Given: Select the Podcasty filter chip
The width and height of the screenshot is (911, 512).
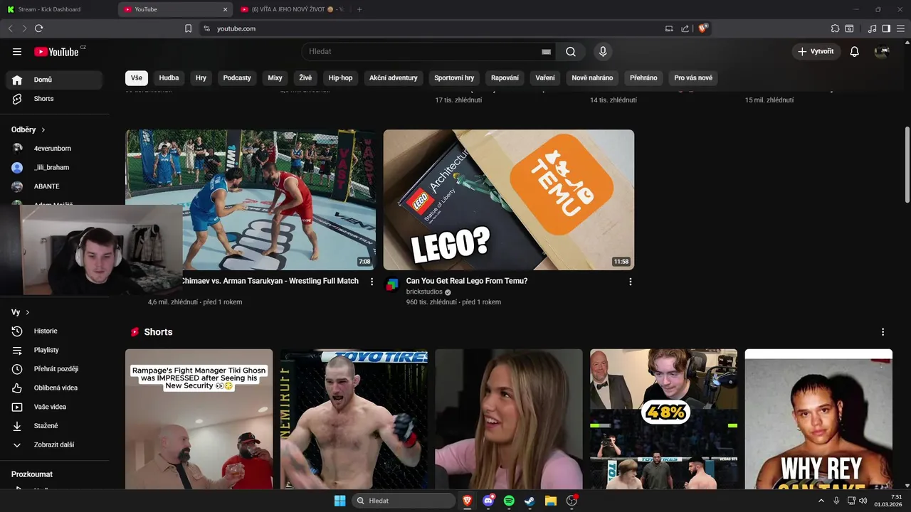Looking at the screenshot, I should [x=237, y=78].
